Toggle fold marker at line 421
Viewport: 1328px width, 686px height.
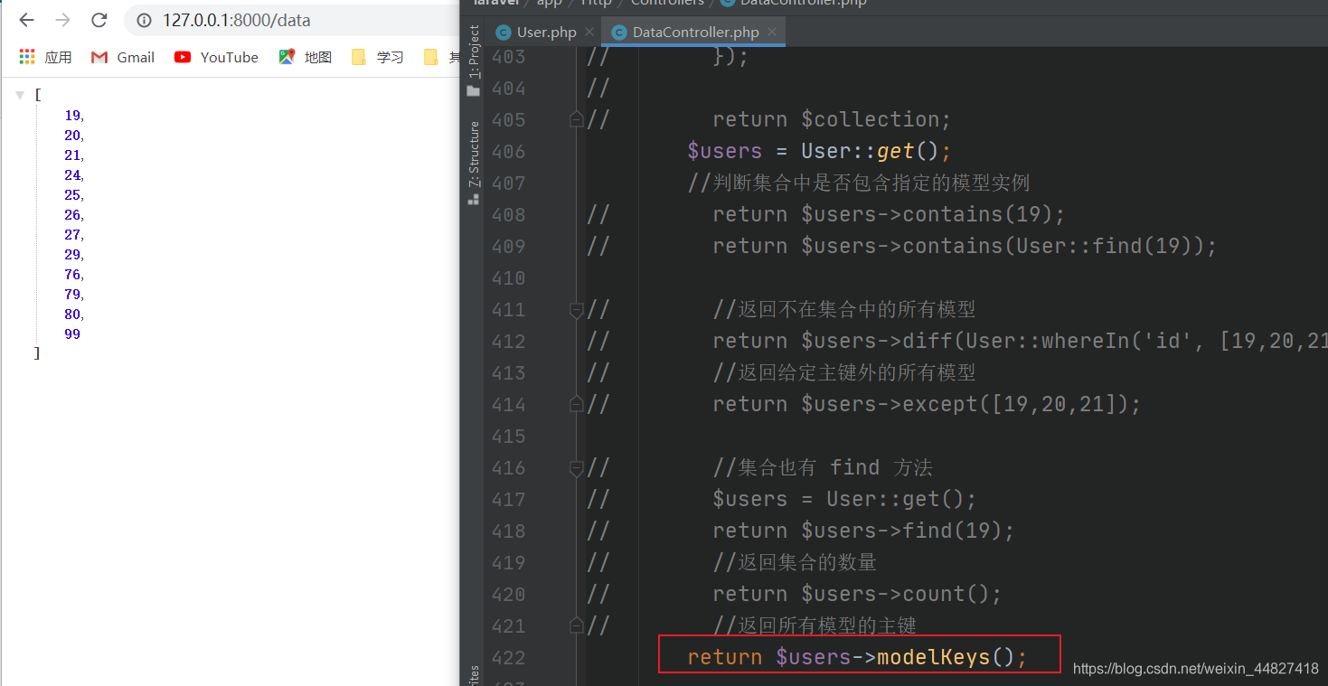[576, 625]
